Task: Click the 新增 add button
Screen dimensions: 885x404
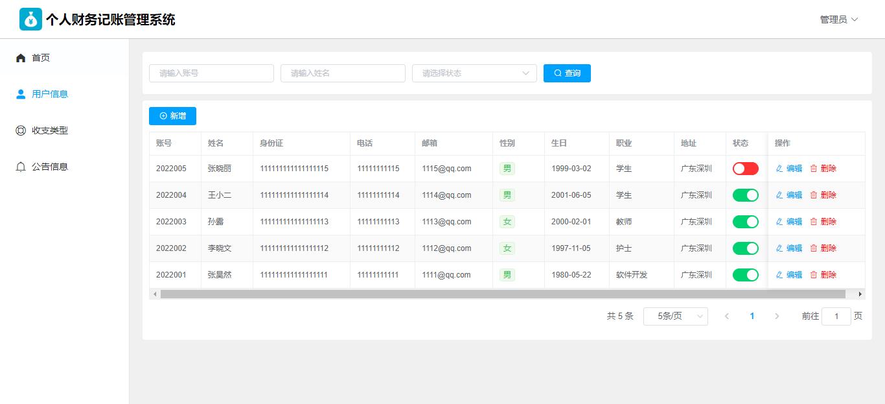Action: (172, 116)
